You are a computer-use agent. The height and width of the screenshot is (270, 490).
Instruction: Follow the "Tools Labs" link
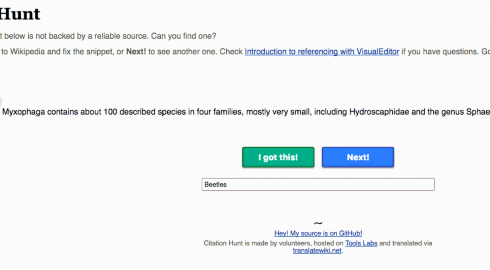361,243
